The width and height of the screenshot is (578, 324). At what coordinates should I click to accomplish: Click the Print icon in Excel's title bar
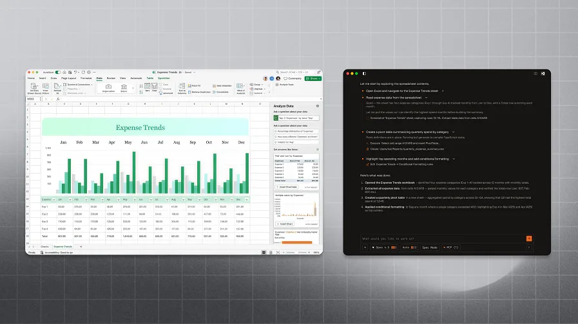click(x=89, y=73)
